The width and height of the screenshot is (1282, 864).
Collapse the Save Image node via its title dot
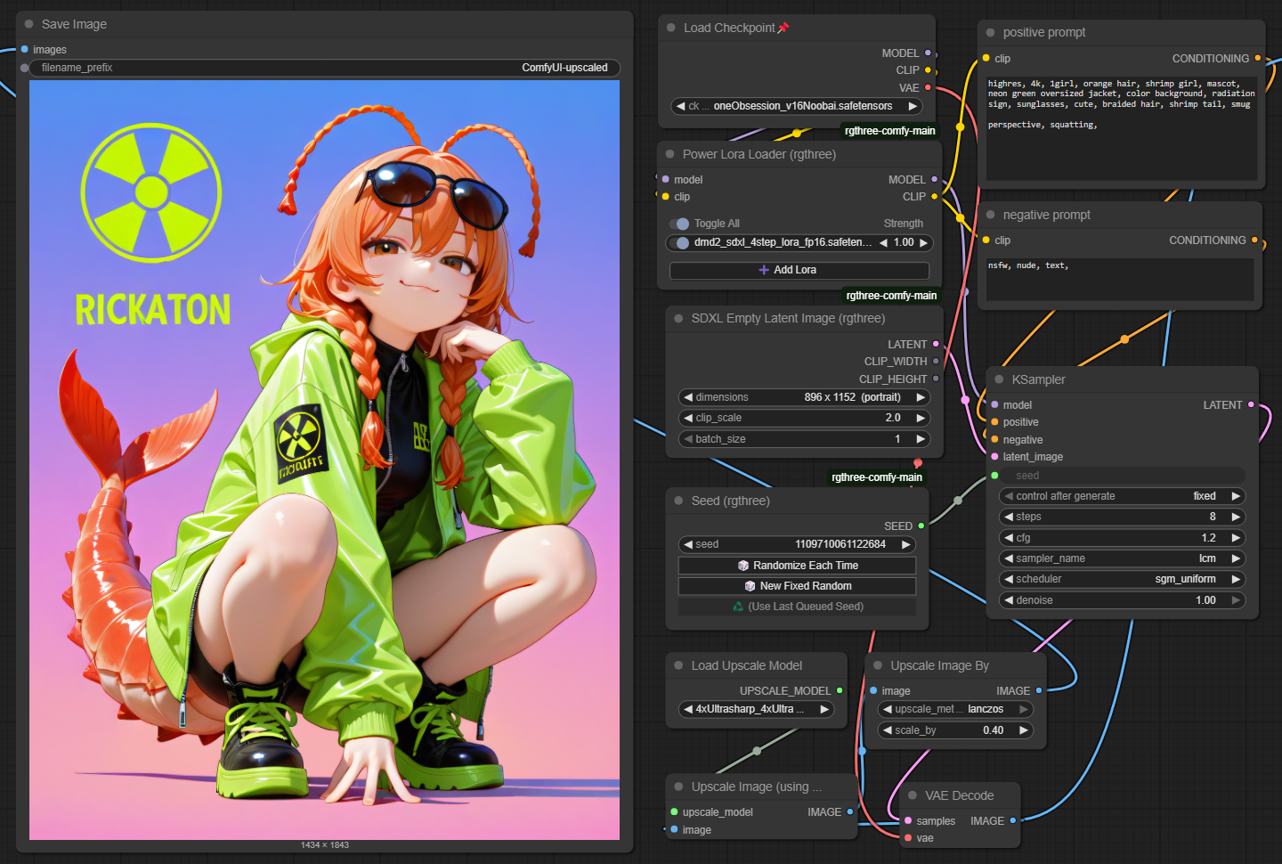tap(29, 24)
